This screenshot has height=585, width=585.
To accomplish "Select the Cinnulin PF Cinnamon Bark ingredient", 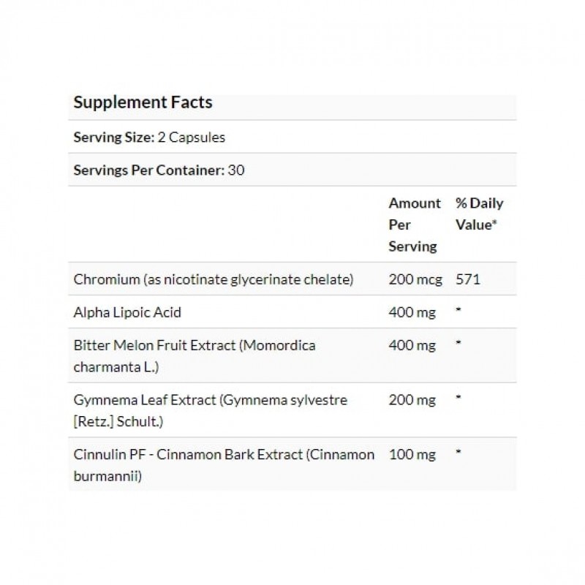I will (224, 464).
